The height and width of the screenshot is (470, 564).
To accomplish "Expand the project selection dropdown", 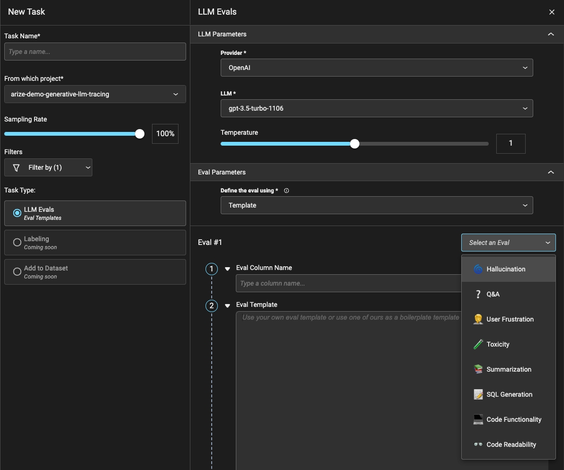I will click(x=95, y=94).
